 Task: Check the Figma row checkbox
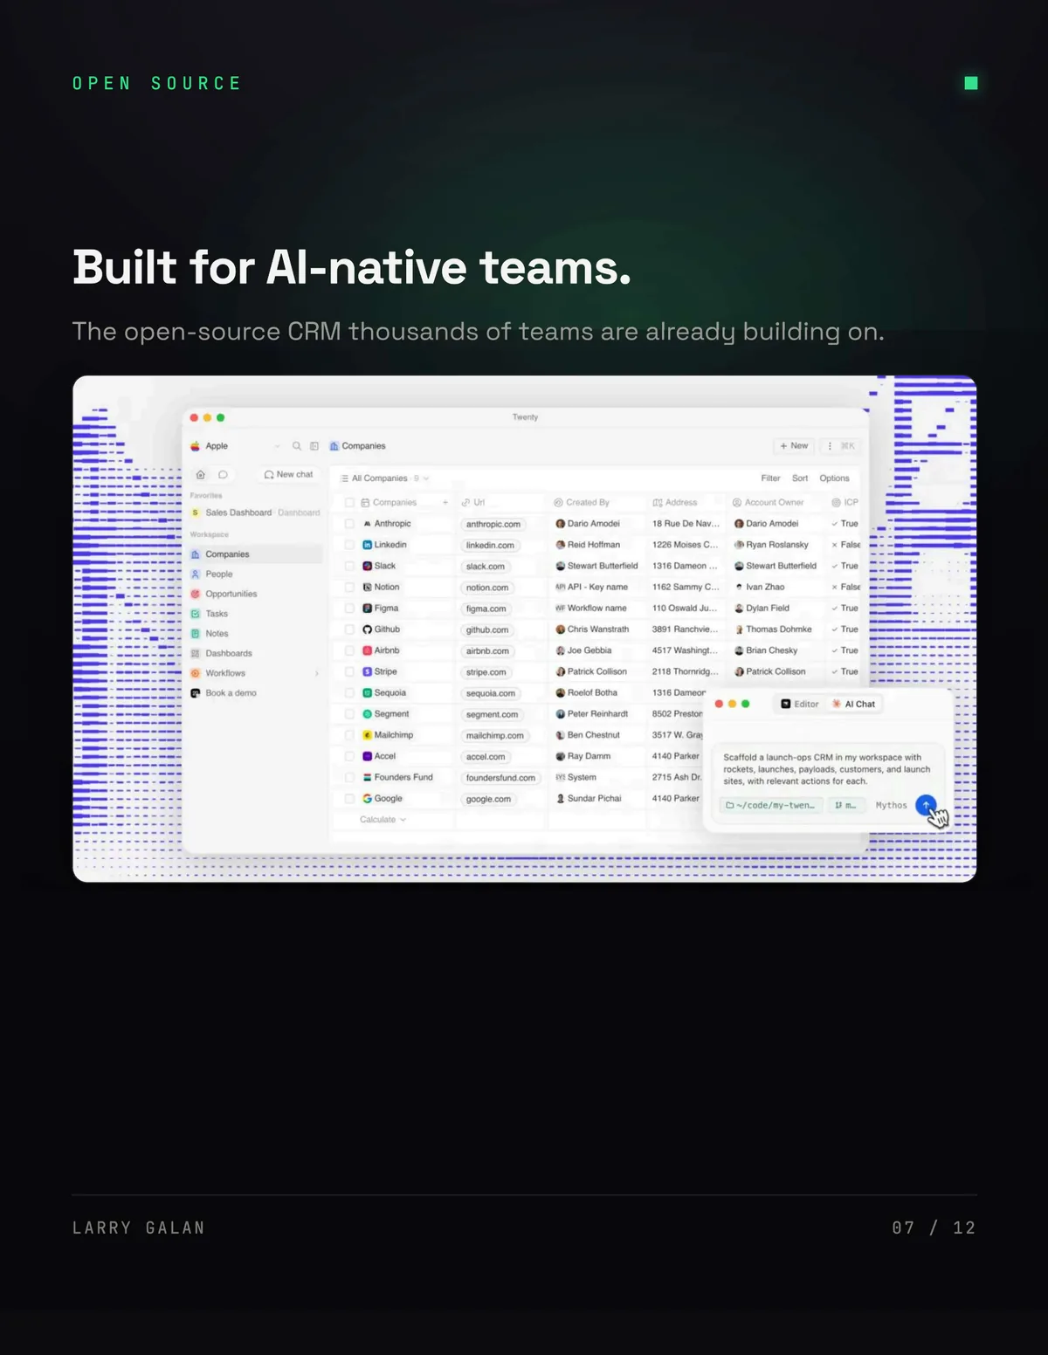pos(349,609)
